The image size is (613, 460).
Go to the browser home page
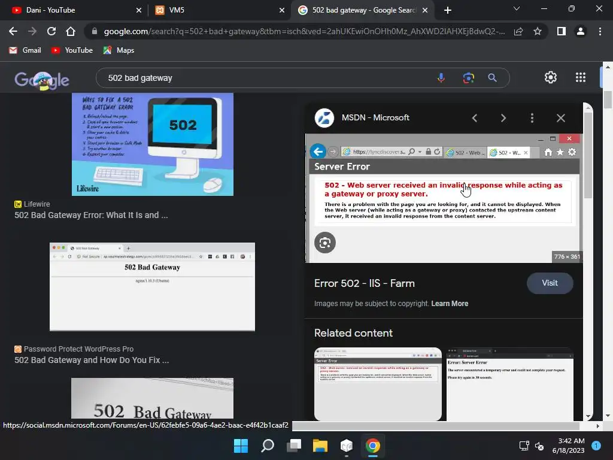pos(71,31)
